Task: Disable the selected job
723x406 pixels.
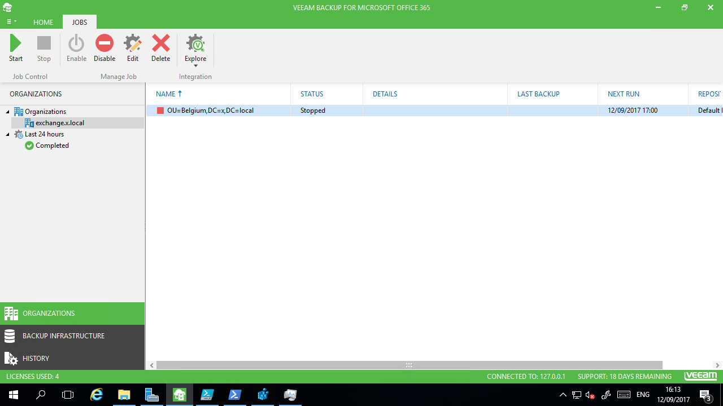Action: 104,48
